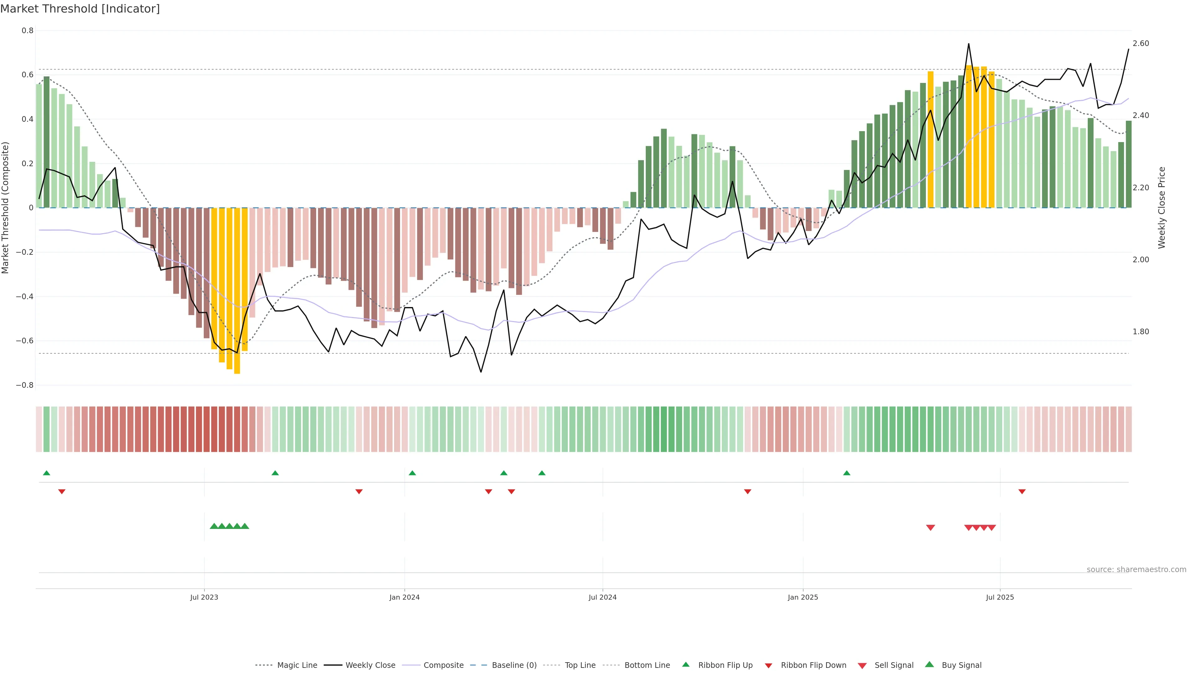1202x676 pixels.
Task: Toggle Baseline (0) legend entry
Action: 514,665
